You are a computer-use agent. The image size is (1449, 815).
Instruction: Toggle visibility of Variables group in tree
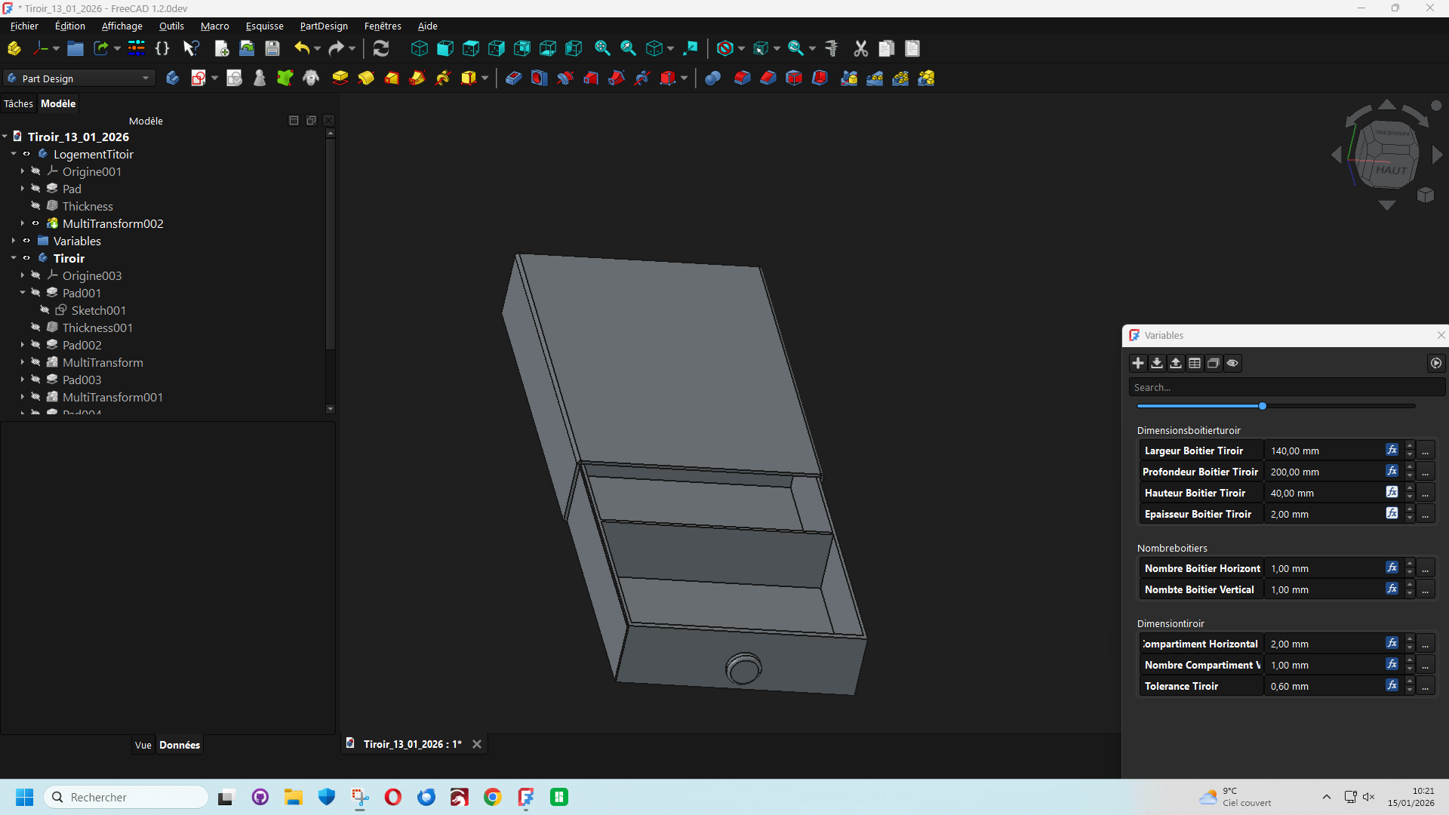(26, 241)
